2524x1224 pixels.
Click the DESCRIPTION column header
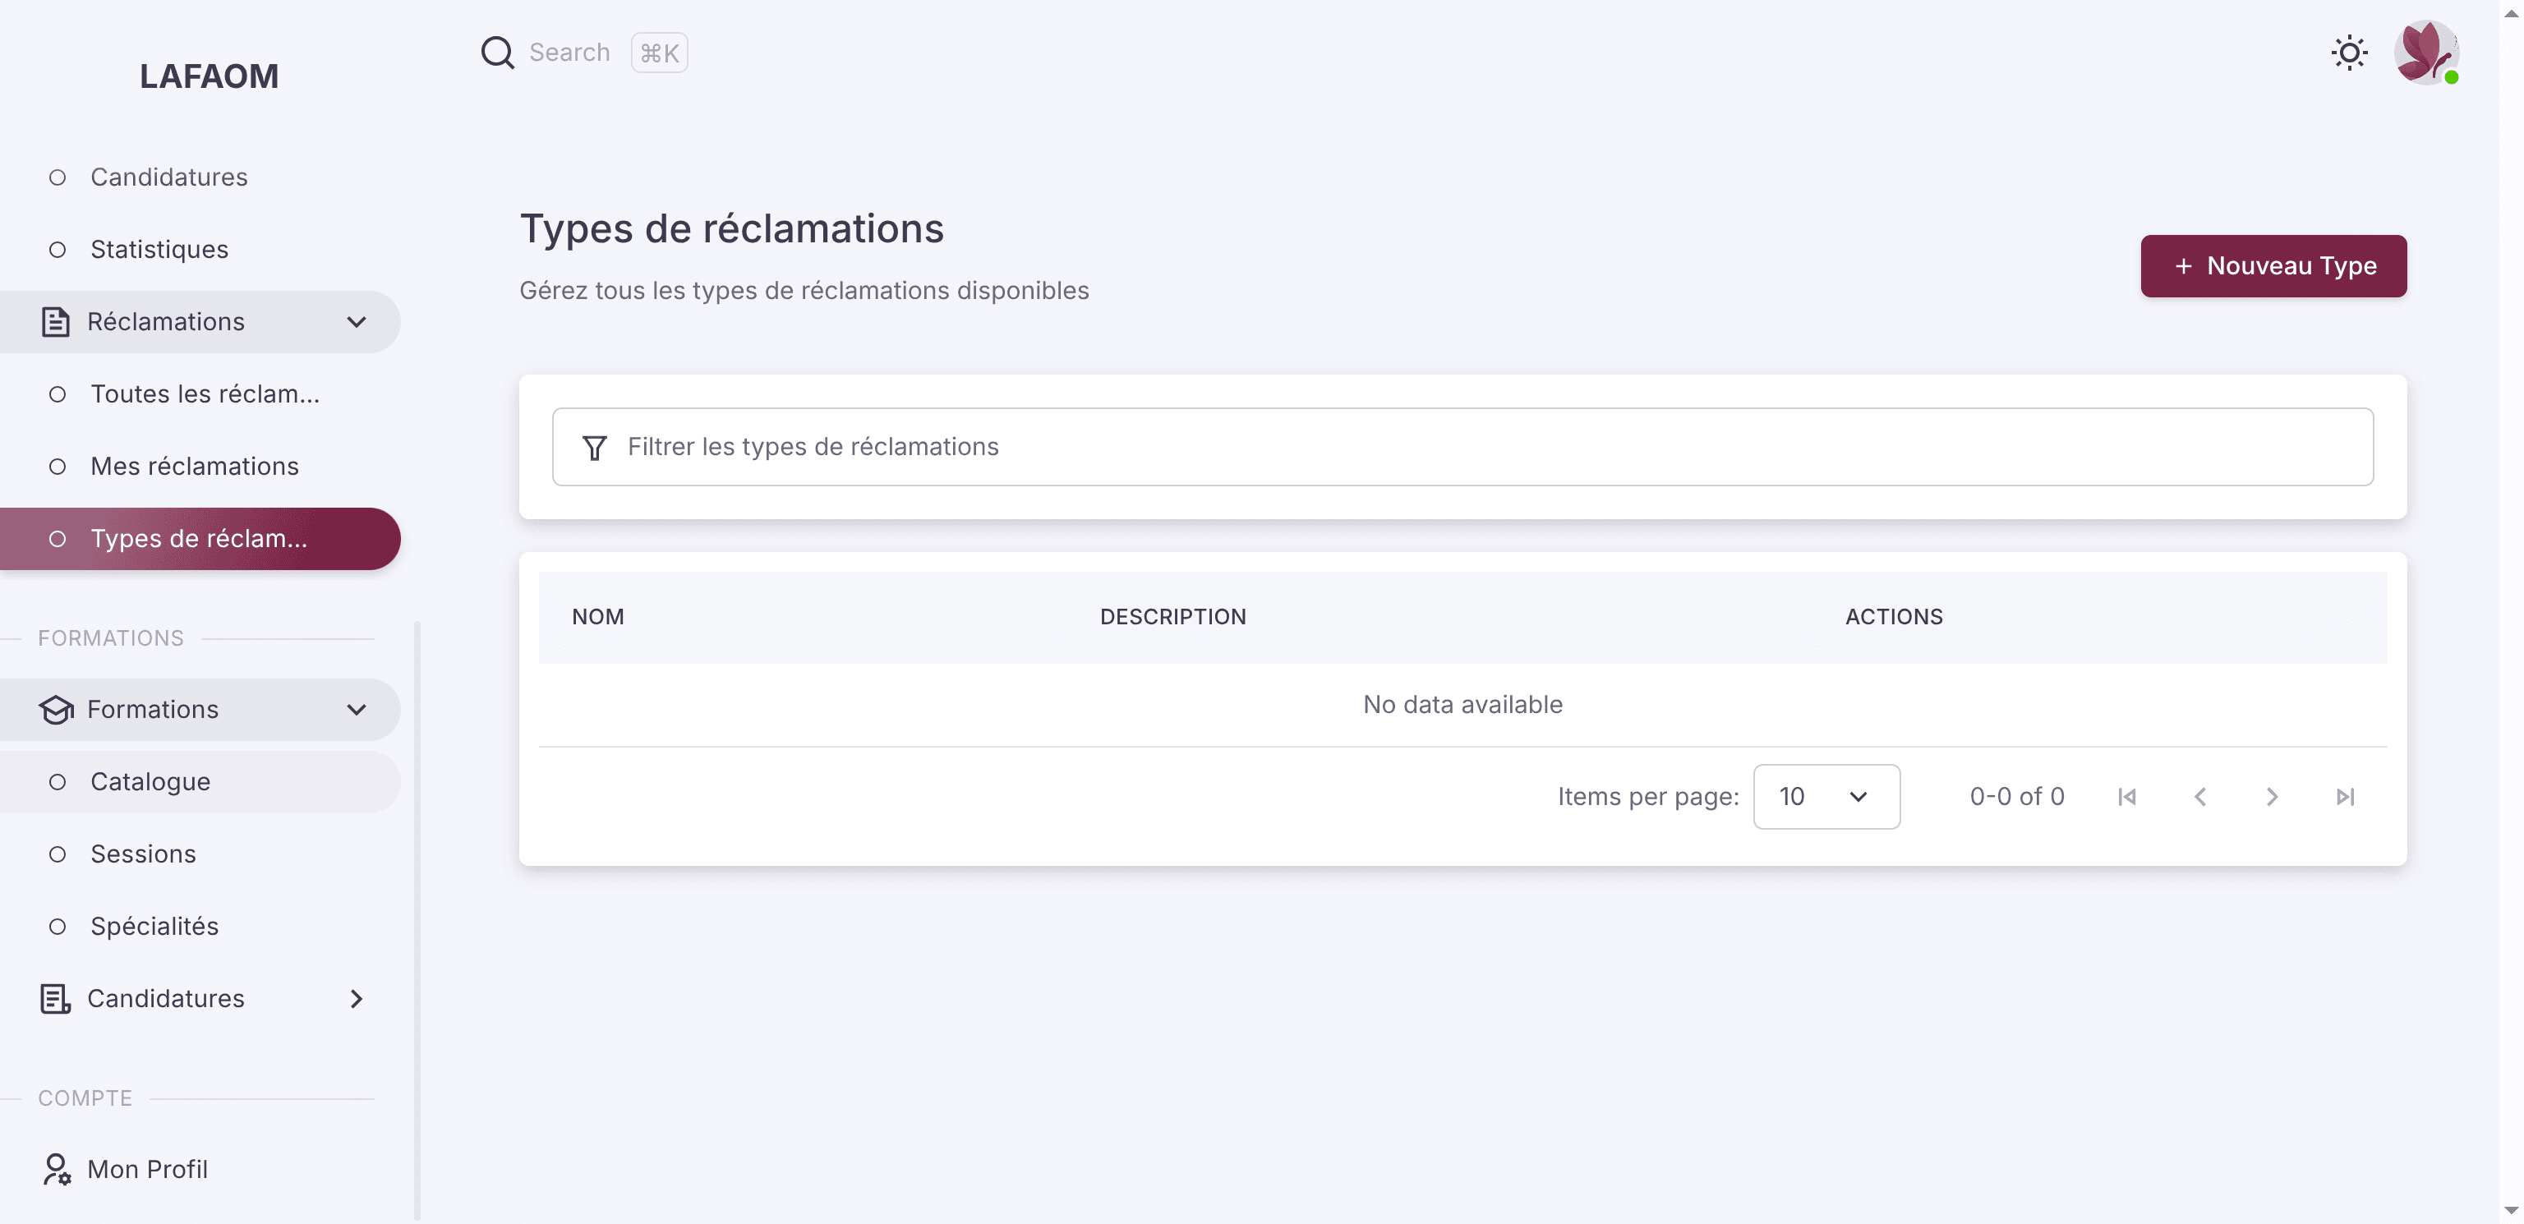point(1172,616)
